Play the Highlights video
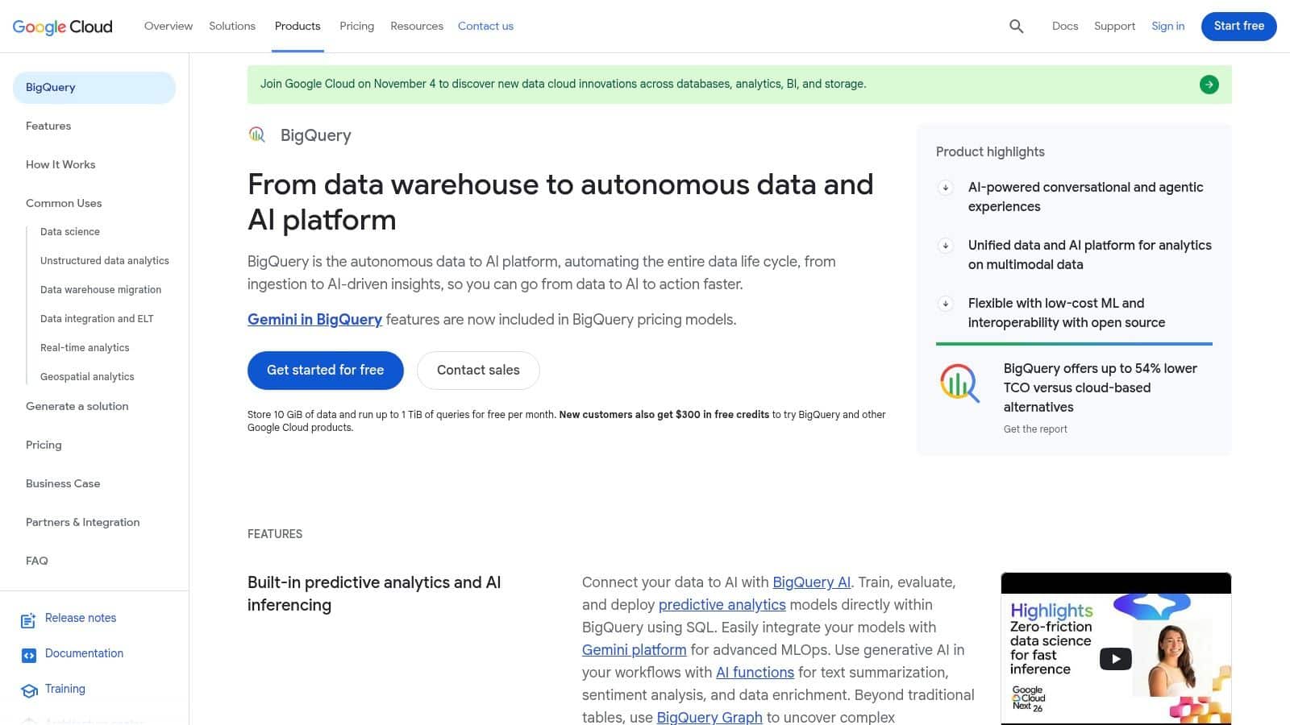This screenshot has width=1290, height=725. (x=1115, y=659)
